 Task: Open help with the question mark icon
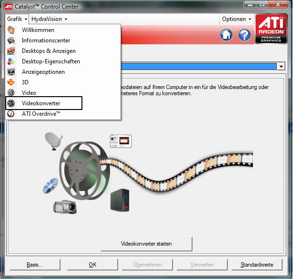tap(244, 35)
